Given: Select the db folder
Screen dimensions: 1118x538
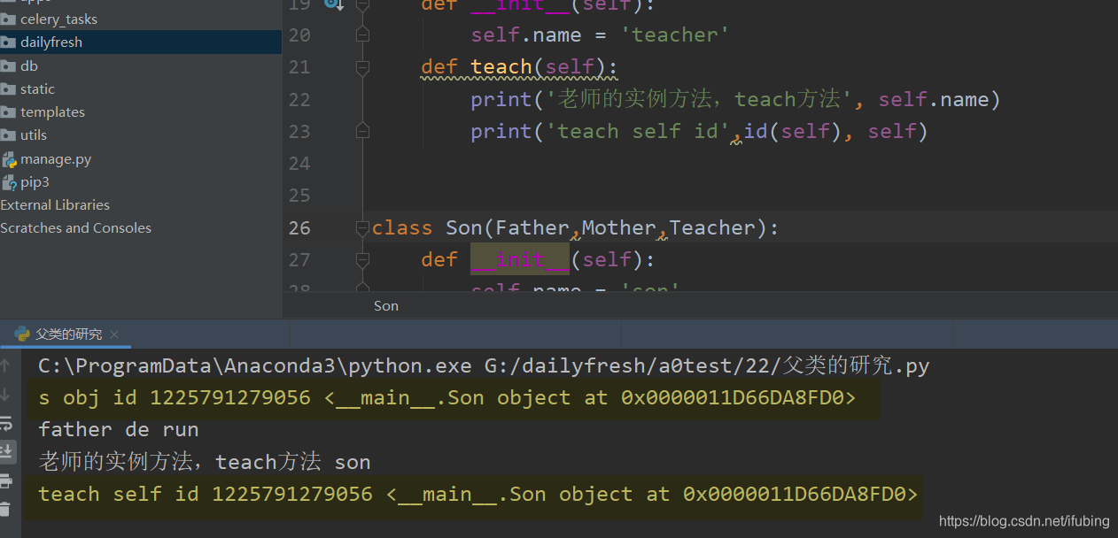Looking at the screenshot, I should coord(29,65).
